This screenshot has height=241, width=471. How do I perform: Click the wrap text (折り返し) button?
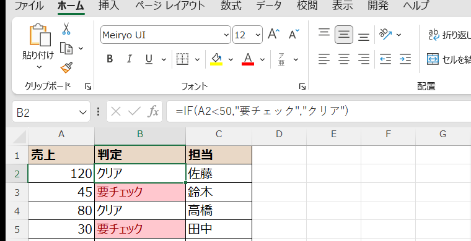pos(449,35)
